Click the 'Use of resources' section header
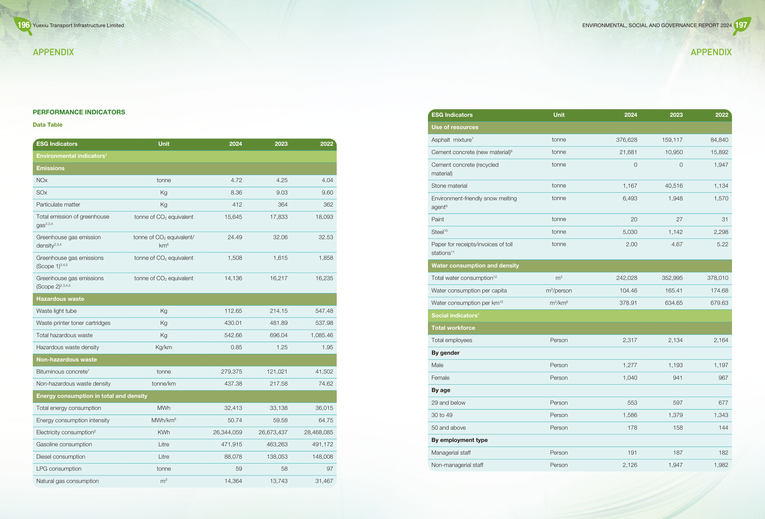Viewport: 765px width, 519px height. (580, 127)
